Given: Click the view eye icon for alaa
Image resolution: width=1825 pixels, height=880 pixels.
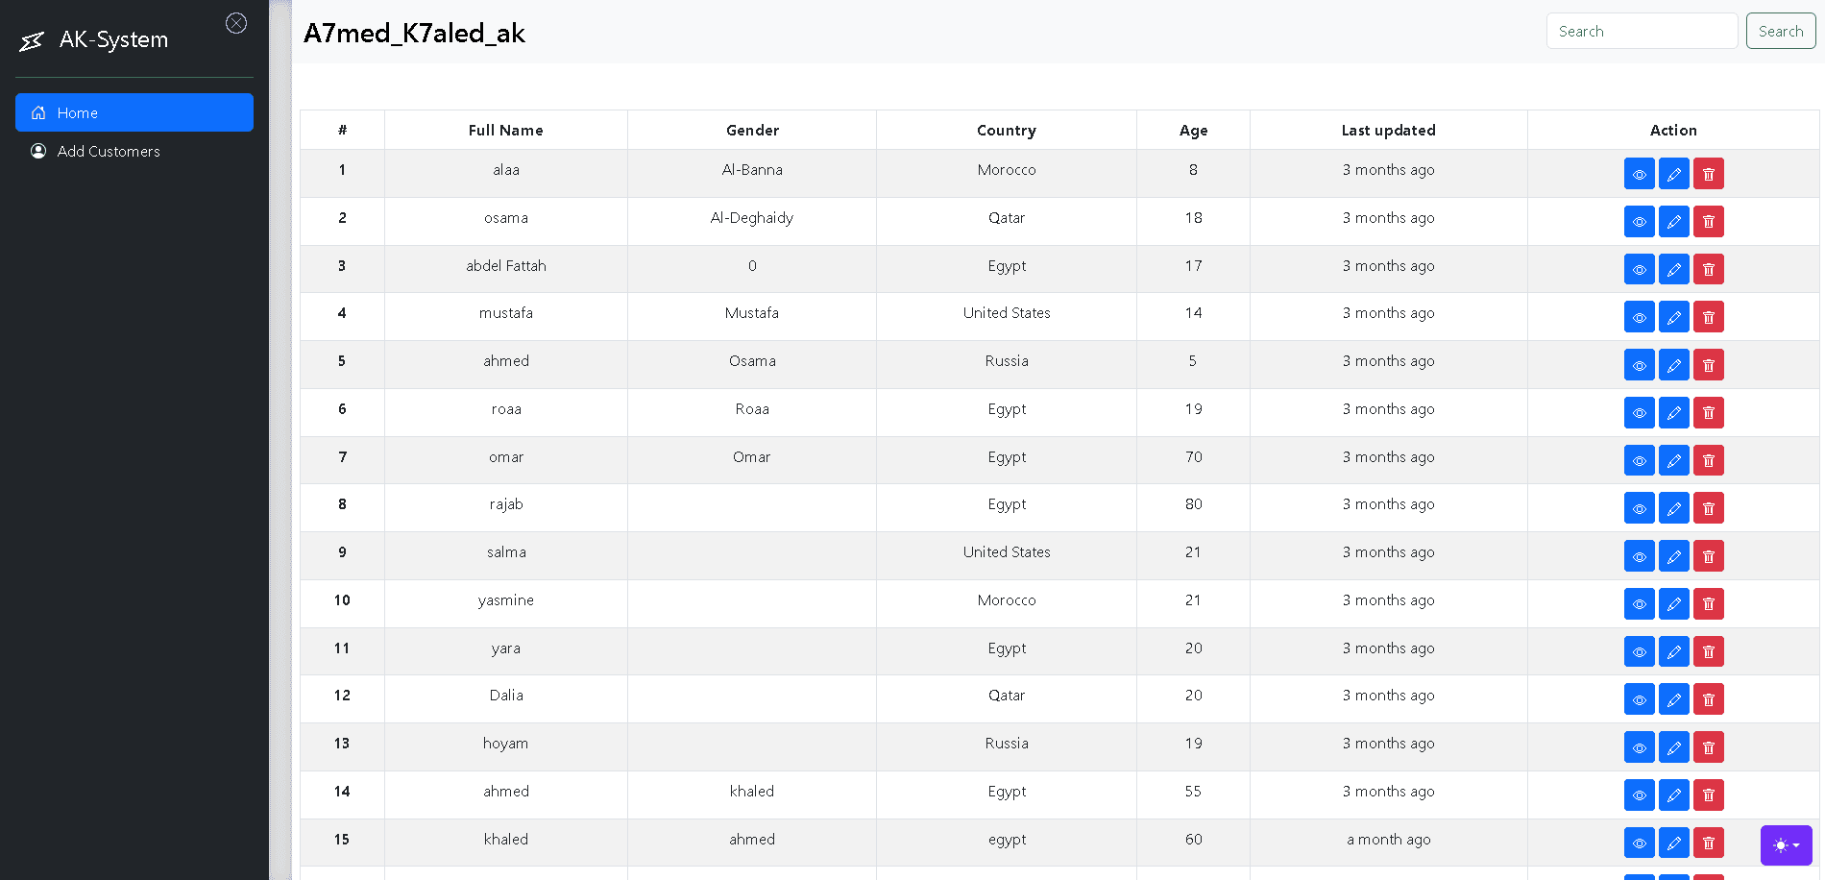Looking at the screenshot, I should pos(1639,174).
